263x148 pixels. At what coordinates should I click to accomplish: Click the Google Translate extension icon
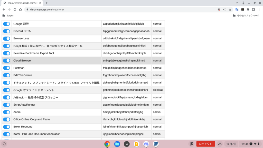pyautogui.click(x=237, y=10)
